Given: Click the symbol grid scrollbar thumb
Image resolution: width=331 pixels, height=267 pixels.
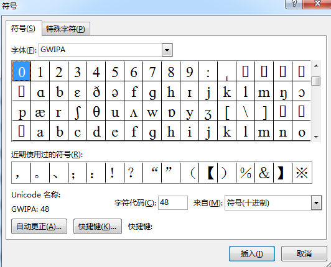Looking at the screenshot, I should (x=316, y=81).
